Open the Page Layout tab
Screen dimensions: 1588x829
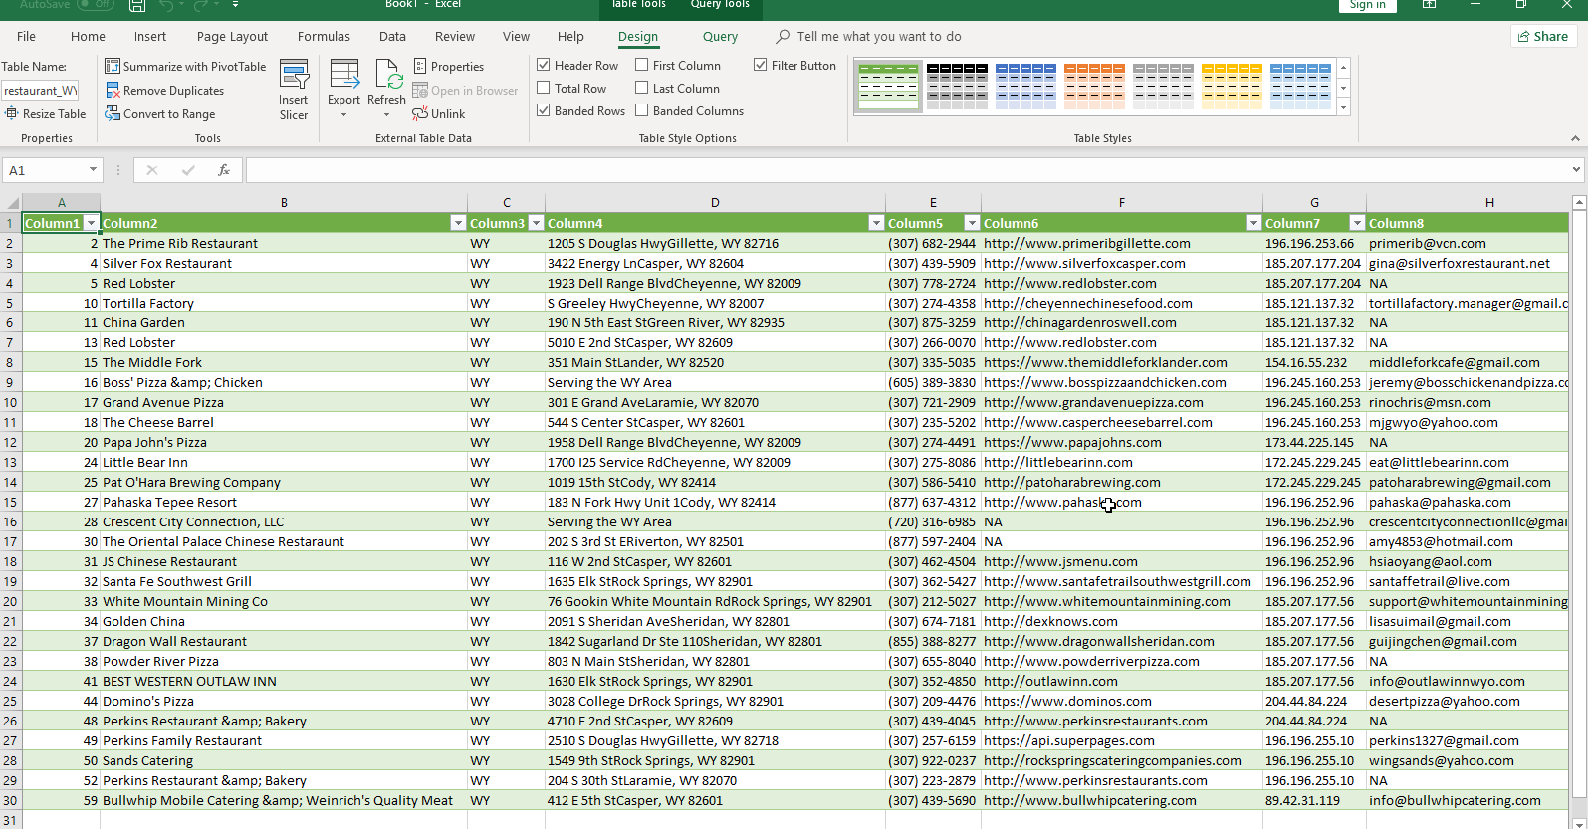(232, 36)
